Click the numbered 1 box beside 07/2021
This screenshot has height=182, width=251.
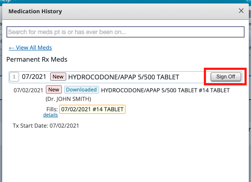coord(14,77)
